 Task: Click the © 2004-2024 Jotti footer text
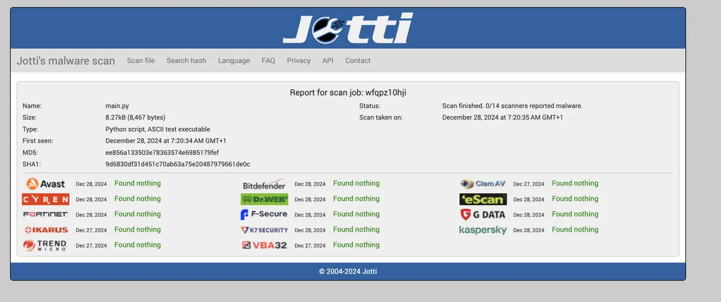click(348, 271)
